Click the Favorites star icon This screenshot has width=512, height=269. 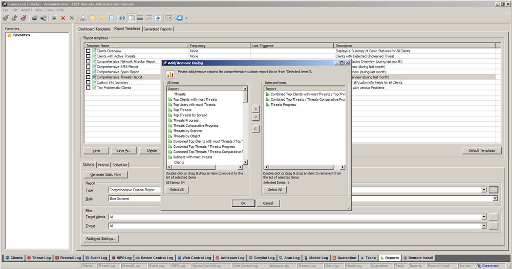tap(9, 35)
